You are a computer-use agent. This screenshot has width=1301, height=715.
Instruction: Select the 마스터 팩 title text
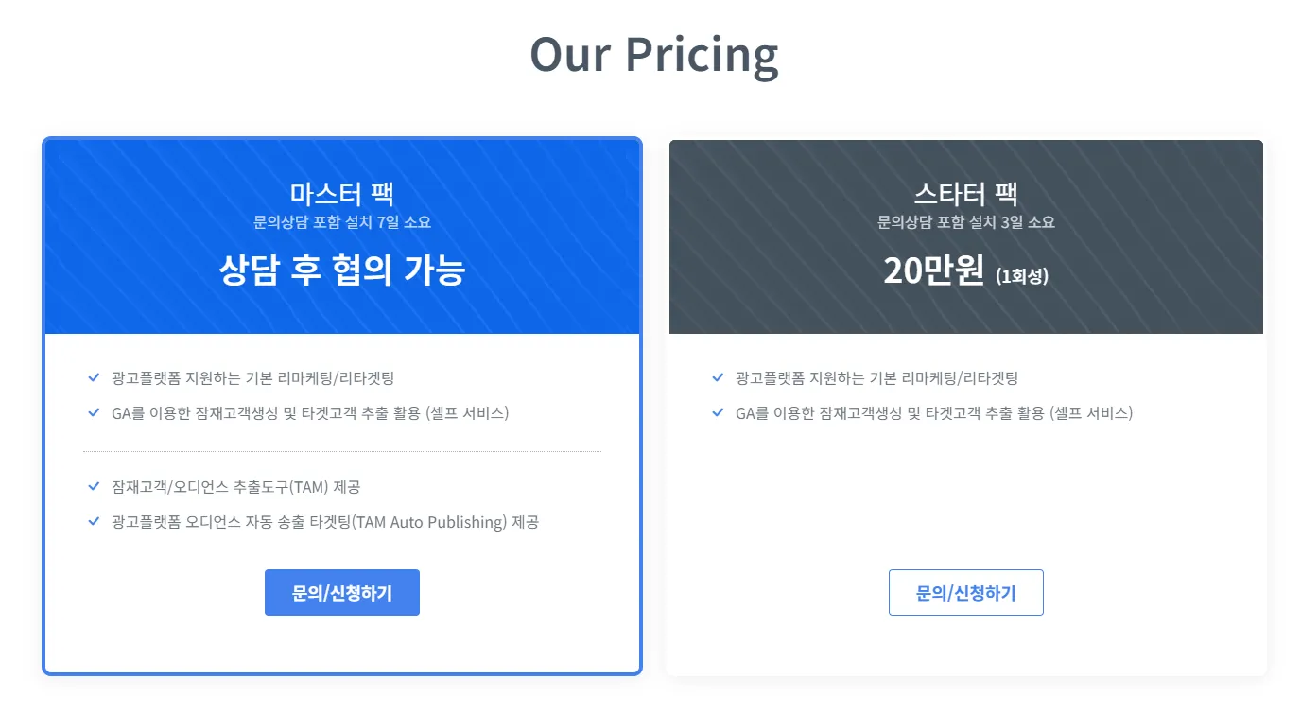tap(342, 193)
